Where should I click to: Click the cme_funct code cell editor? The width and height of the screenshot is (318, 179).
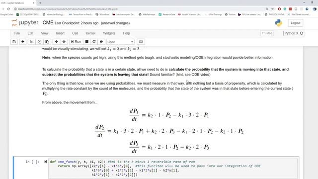pyautogui.click(x=173, y=168)
